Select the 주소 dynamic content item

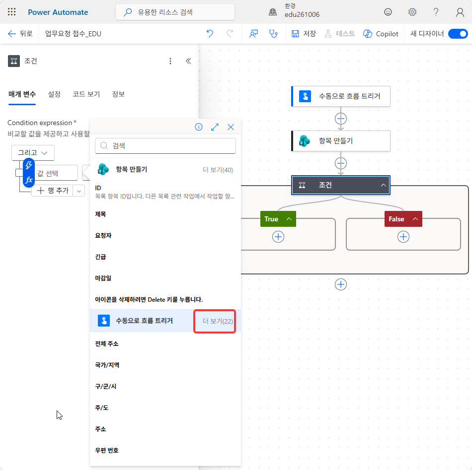pos(165,429)
